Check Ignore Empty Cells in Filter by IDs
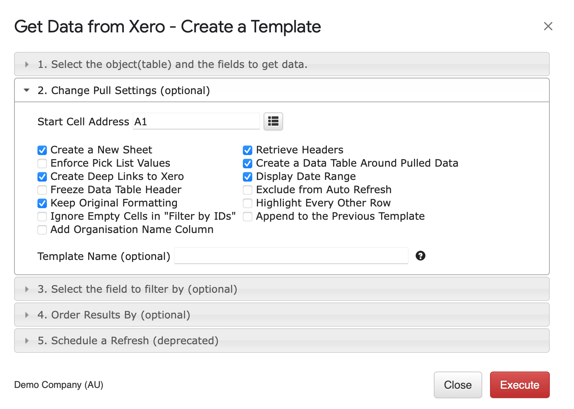This screenshot has width=574, height=409. pos(42,216)
